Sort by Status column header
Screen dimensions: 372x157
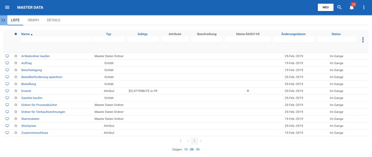pyautogui.click(x=336, y=34)
